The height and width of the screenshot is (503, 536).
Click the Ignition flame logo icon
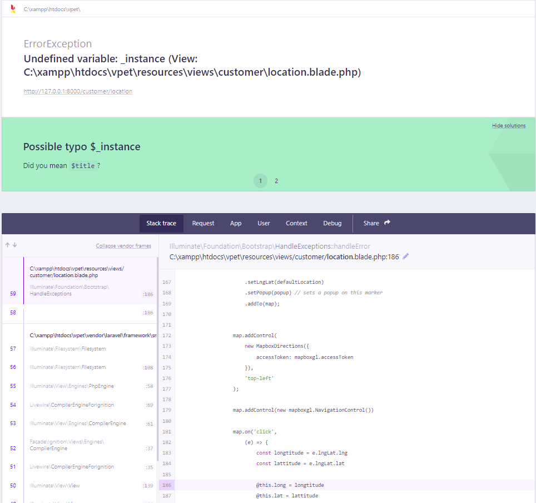pos(13,9)
